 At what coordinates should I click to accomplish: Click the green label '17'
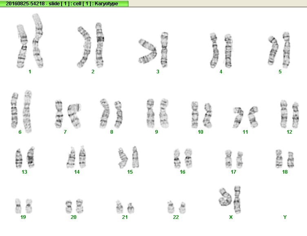coord(233,172)
